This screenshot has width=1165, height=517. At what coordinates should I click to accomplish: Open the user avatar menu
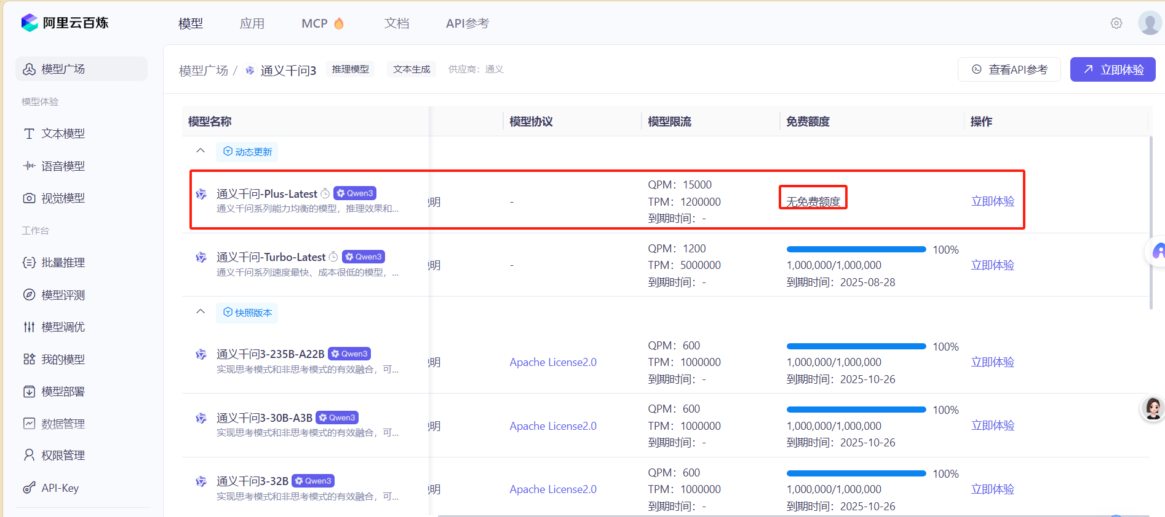pyautogui.click(x=1150, y=23)
